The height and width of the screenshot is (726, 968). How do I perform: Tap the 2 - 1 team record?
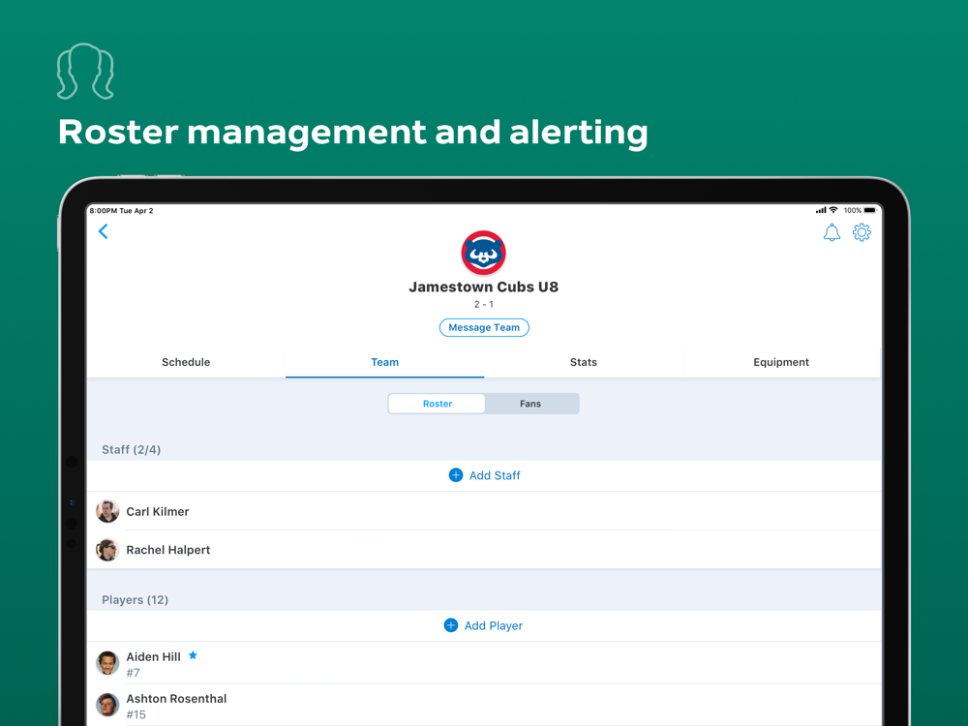pos(483,304)
